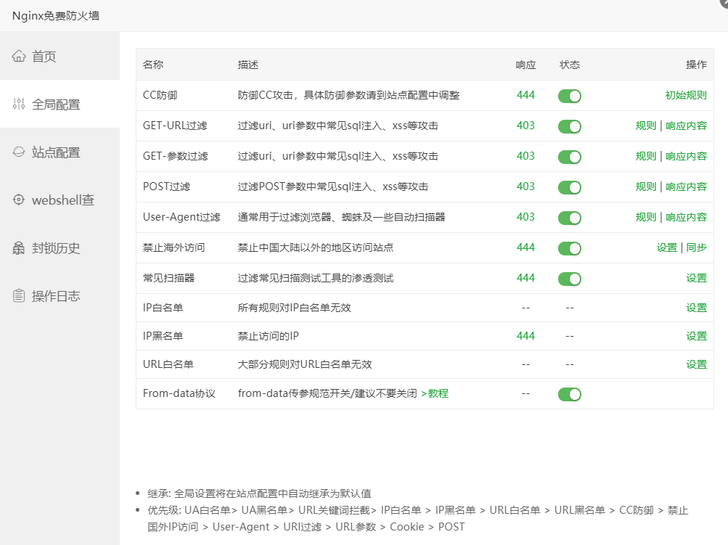Open the 首页 menu item
Screen dimensions: 728x545
tap(60, 56)
